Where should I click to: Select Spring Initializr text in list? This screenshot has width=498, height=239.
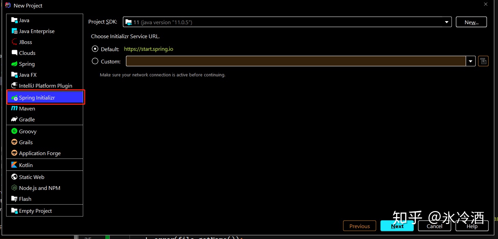click(37, 98)
